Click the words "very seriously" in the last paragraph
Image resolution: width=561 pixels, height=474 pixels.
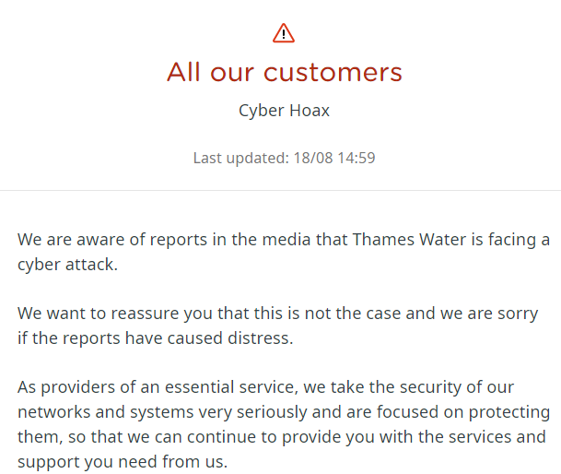[229, 411]
